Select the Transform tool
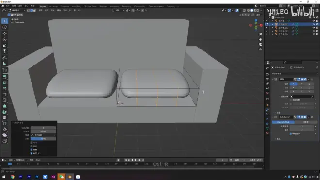The height and width of the screenshot is (180, 320). [x=5, y=51]
